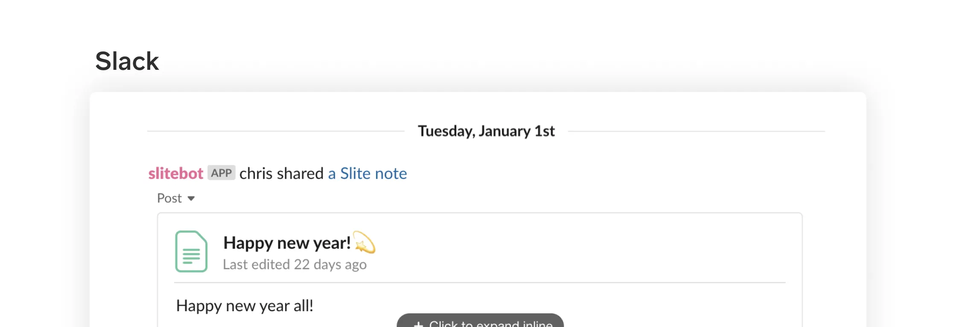Click the Last edited 22 days ago text
This screenshot has width=956, height=327.
(x=295, y=264)
